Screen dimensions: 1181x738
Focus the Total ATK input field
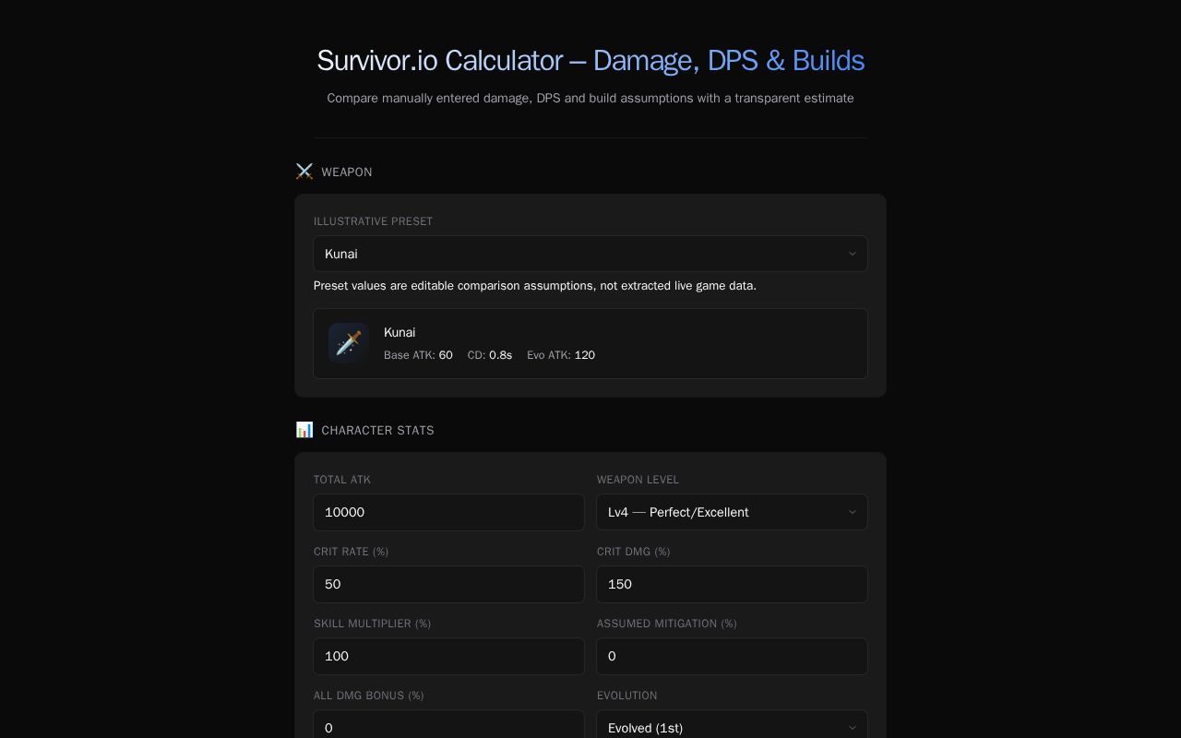(x=448, y=512)
